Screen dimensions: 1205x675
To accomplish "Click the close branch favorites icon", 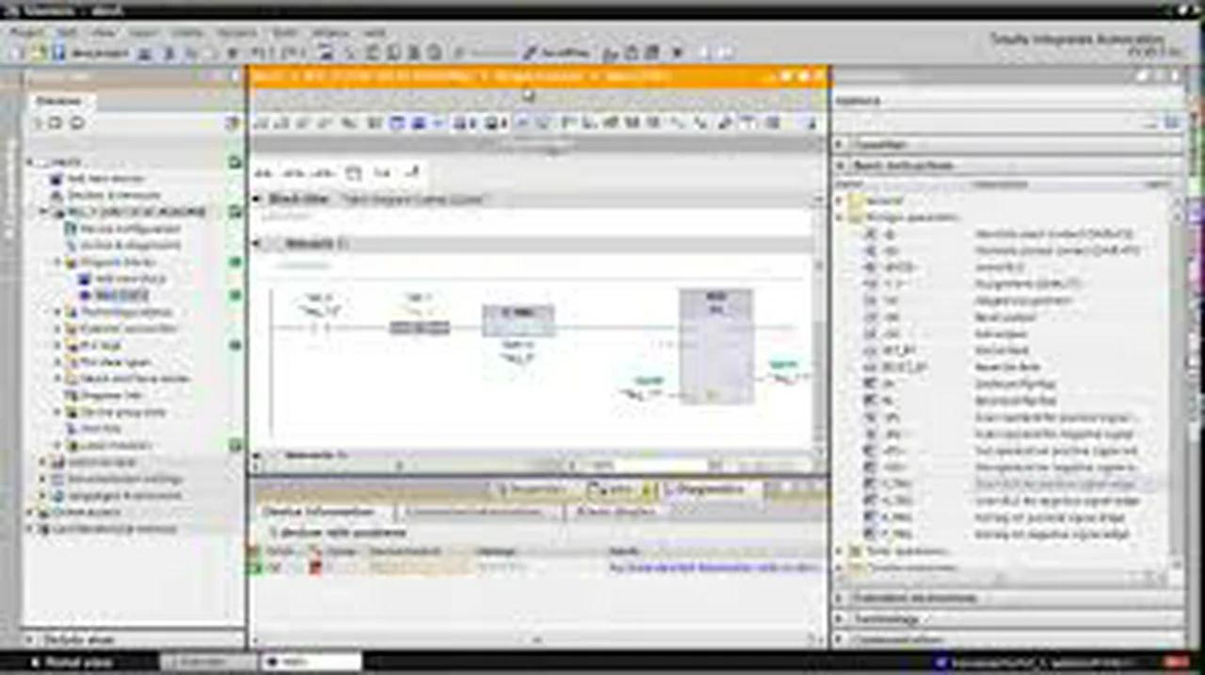I will [x=411, y=173].
